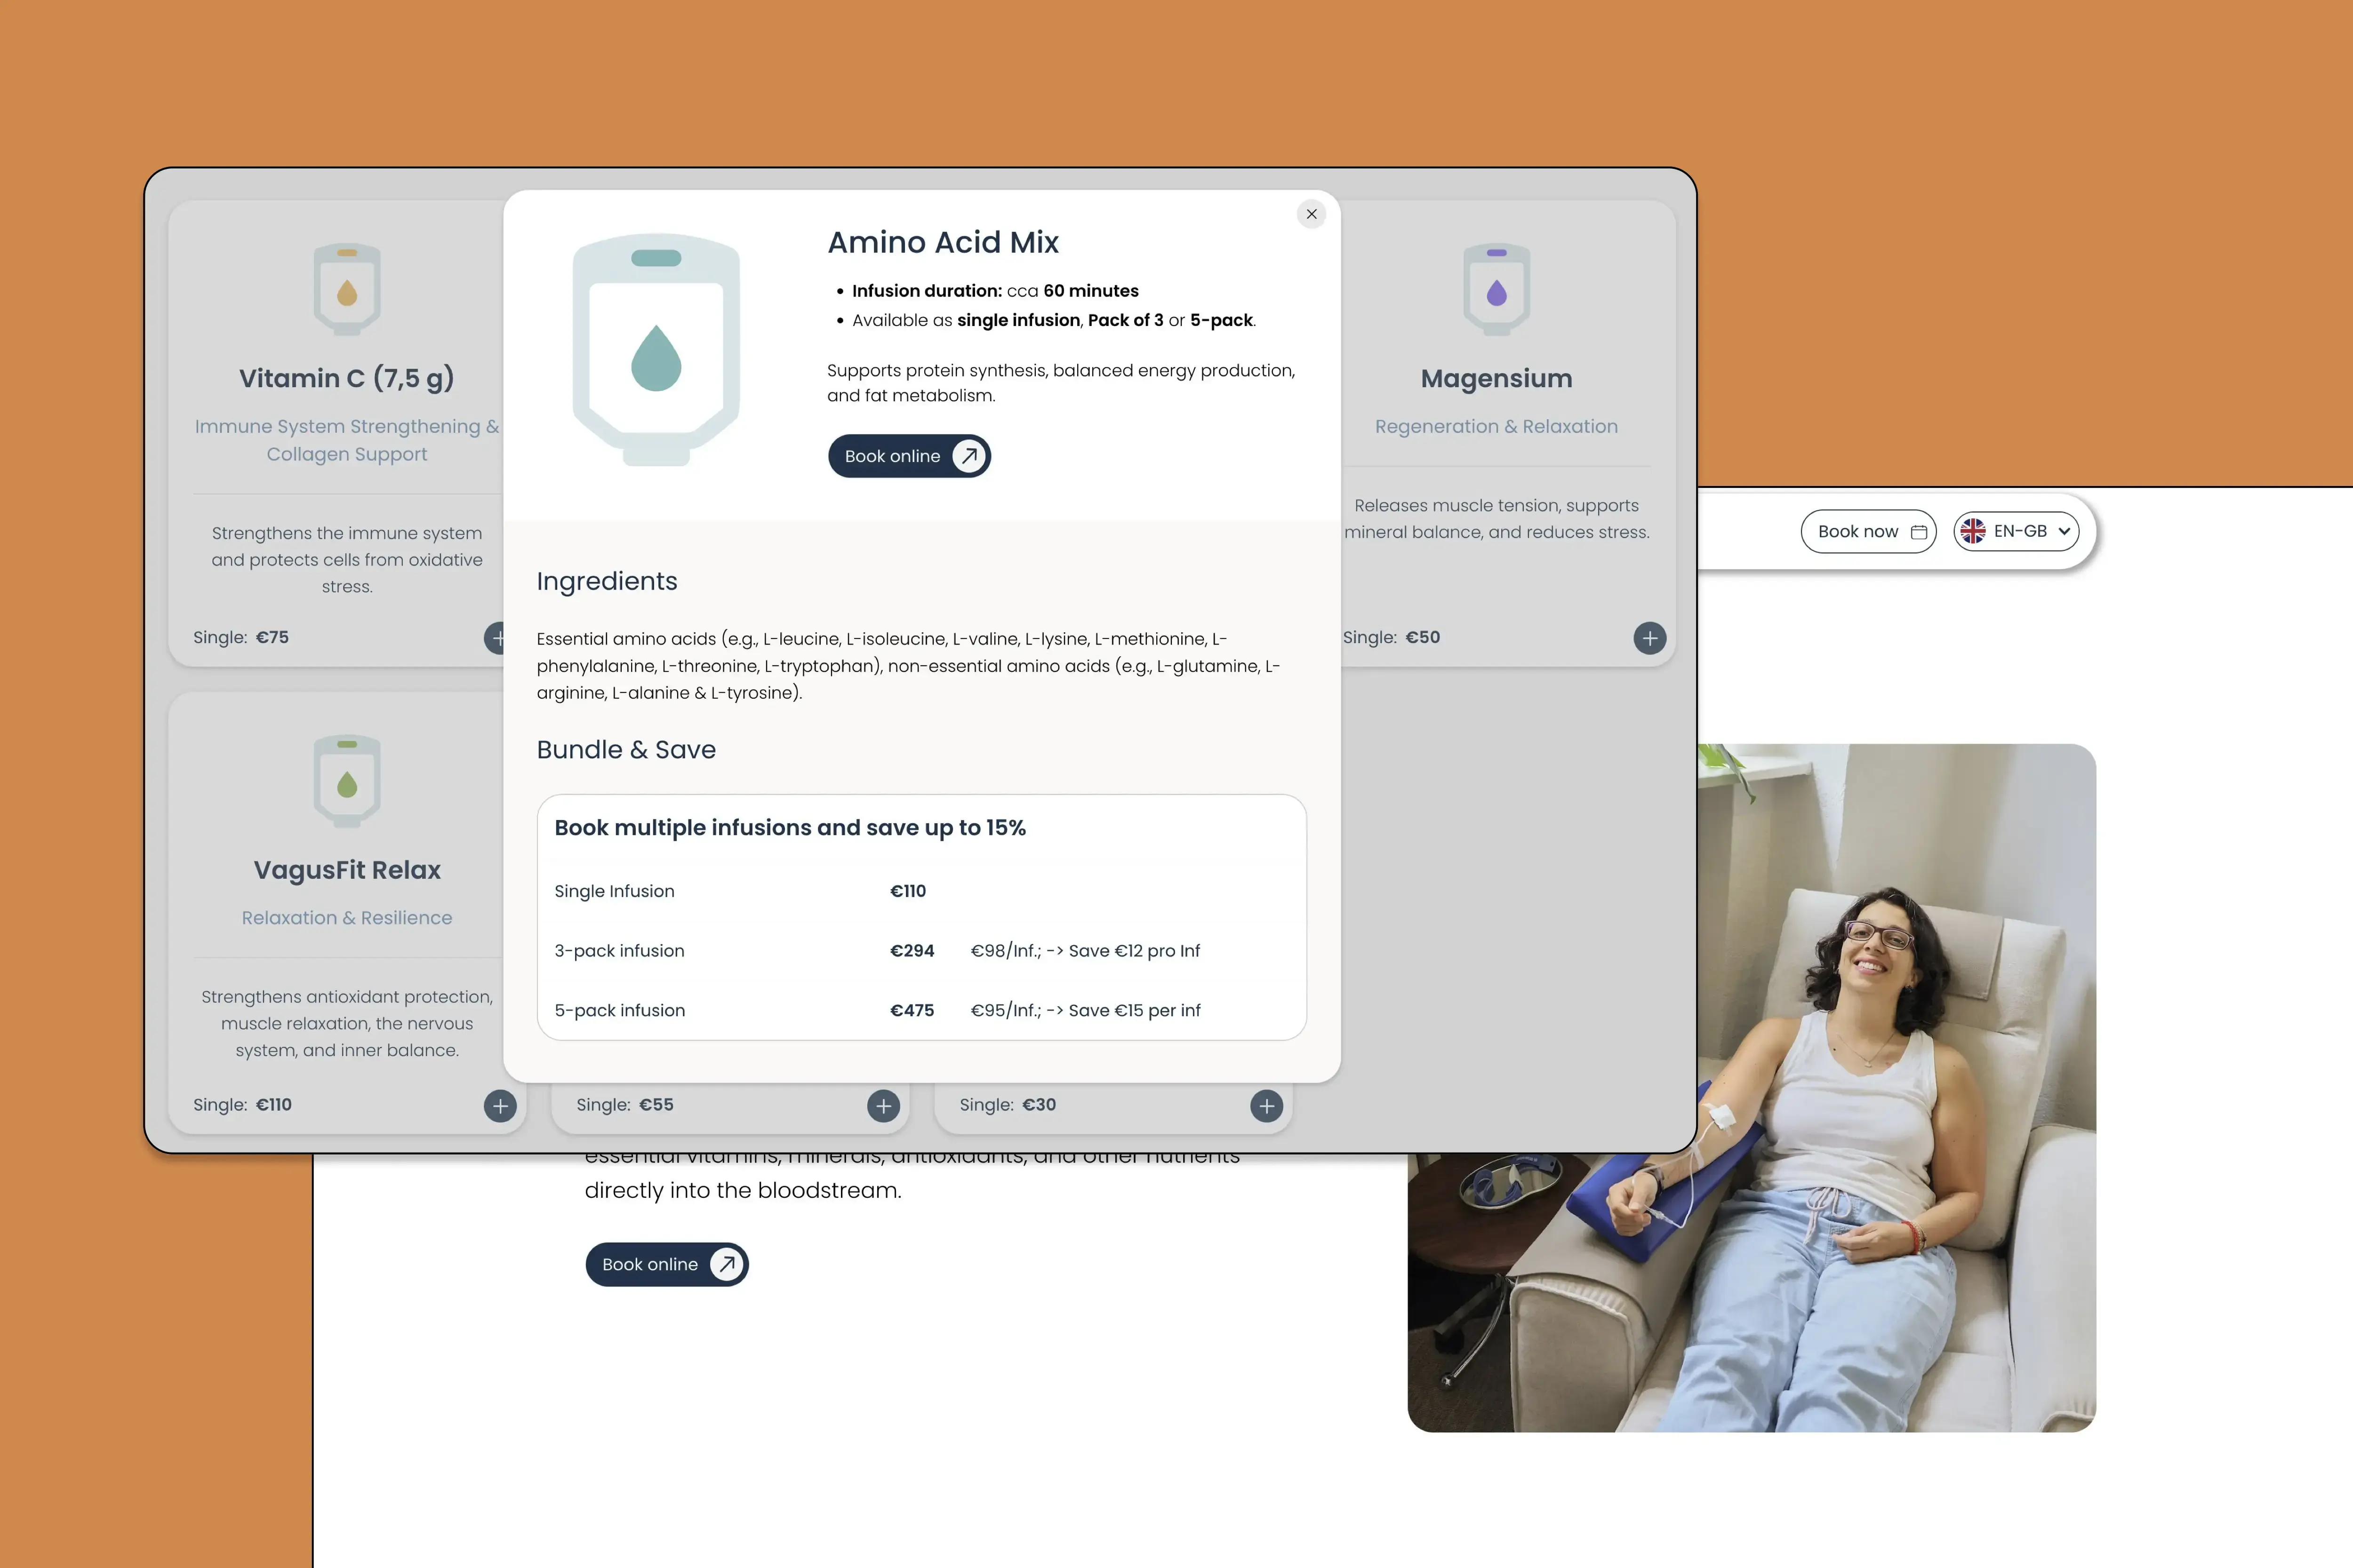Click the arrow icon in modal Book online
Image resolution: width=2353 pixels, height=1568 pixels.
[968, 456]
